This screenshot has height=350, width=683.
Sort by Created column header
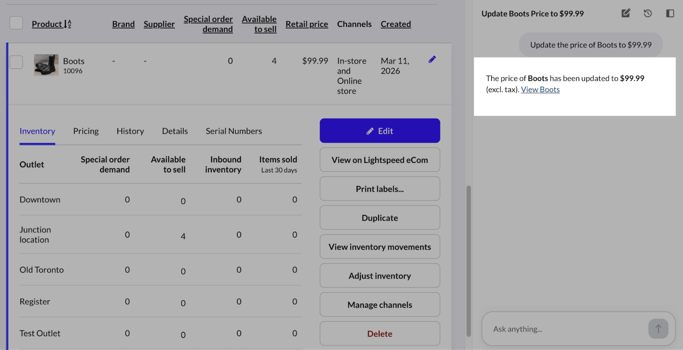(396, 24)
